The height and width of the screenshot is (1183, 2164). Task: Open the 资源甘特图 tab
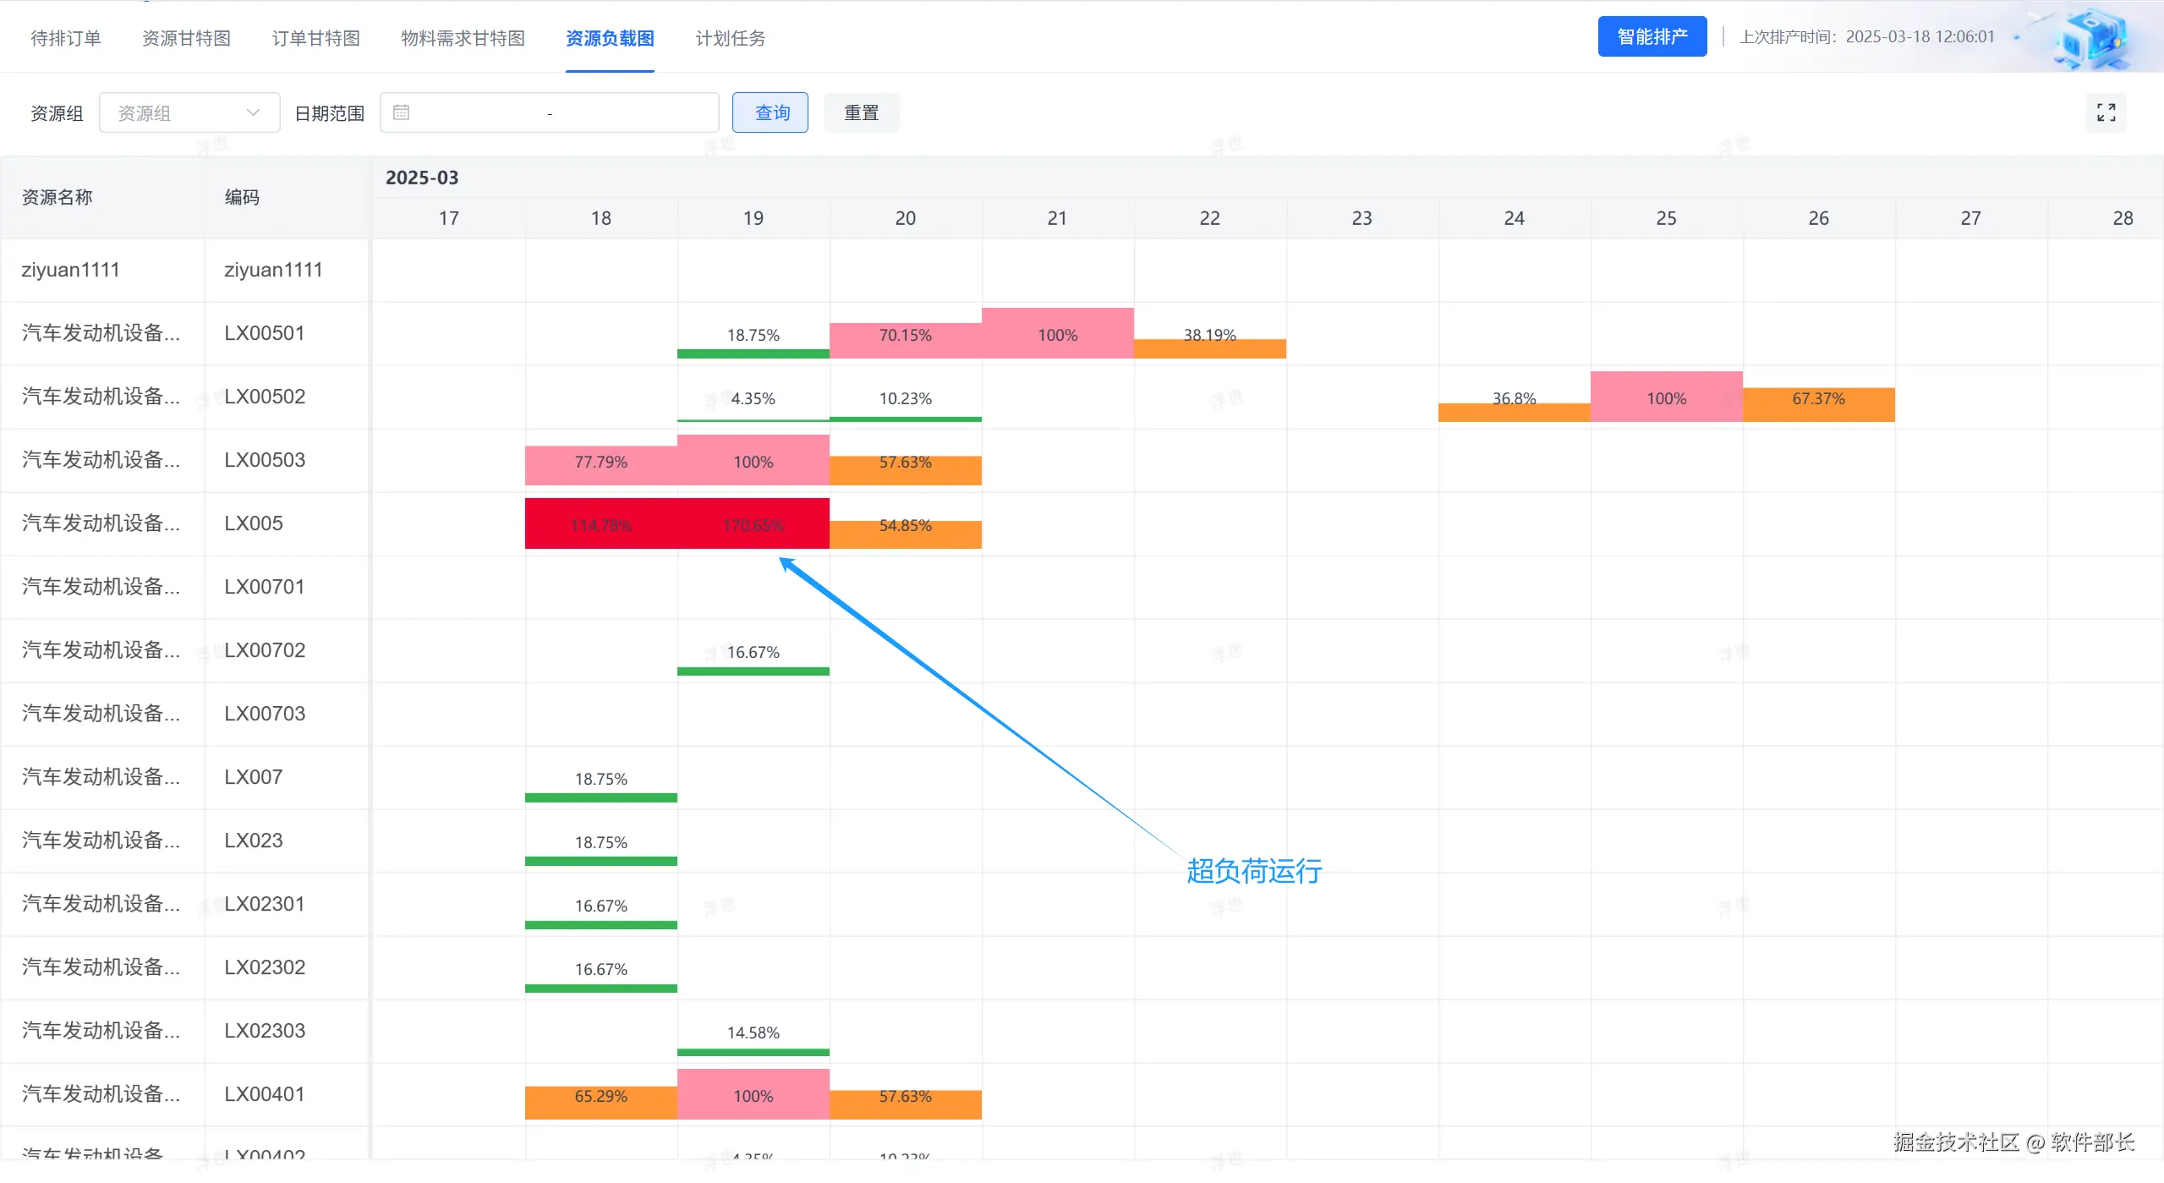(x=186, y=38)
